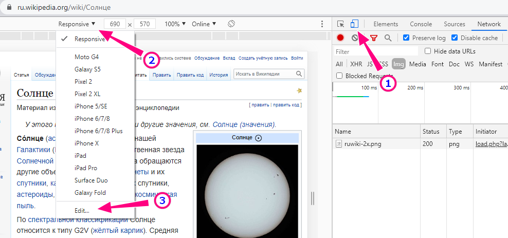Open the Online throttling dropdown

point(204,24)
